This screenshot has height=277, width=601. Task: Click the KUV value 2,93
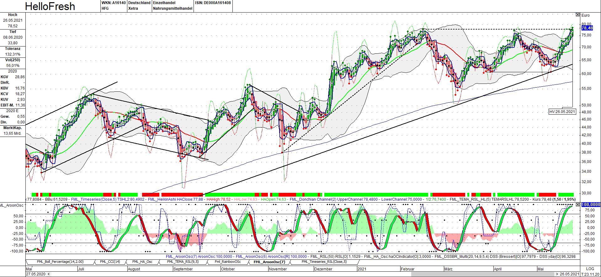(21, 100)
